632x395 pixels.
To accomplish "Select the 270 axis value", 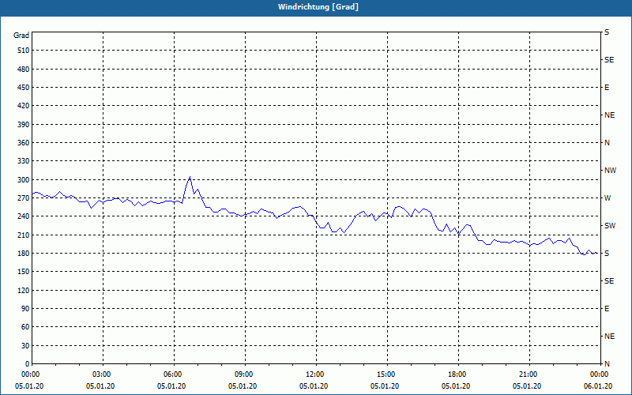I will 24,198.
